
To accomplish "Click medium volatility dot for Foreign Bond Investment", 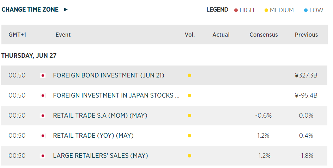I will [x=189, y=75].
